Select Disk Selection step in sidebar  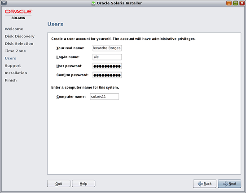coord(19,43)
